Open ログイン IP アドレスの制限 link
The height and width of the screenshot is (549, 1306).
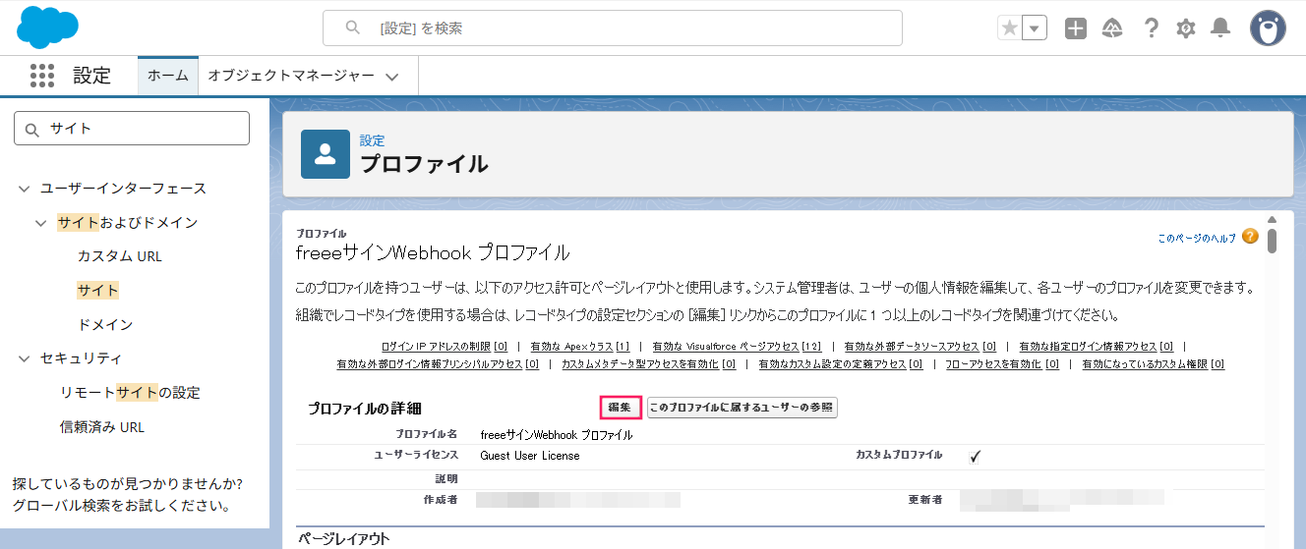444,347
